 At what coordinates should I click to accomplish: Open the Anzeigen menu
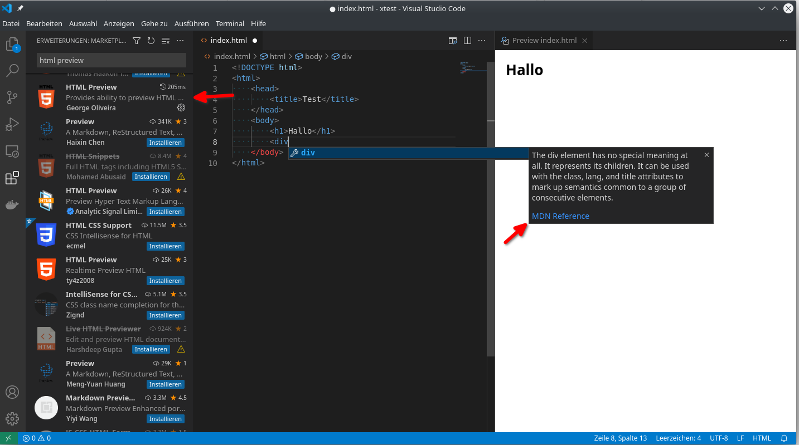point(119,23)
